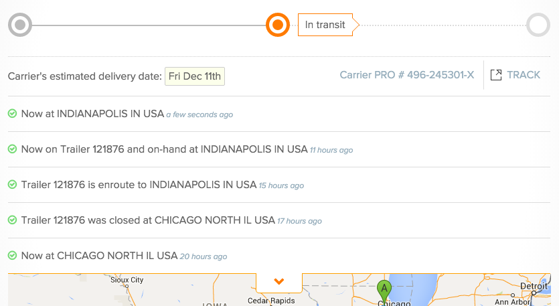
Task: Click the Fri Dec 11th delivery date box
Action: tap(195, 76)
